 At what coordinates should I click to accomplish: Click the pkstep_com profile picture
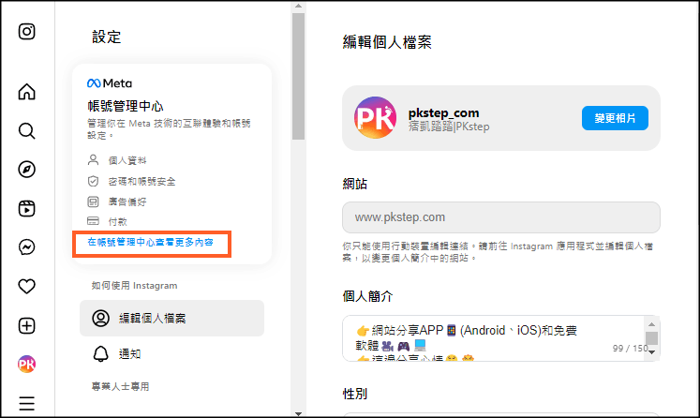[375, 118]
